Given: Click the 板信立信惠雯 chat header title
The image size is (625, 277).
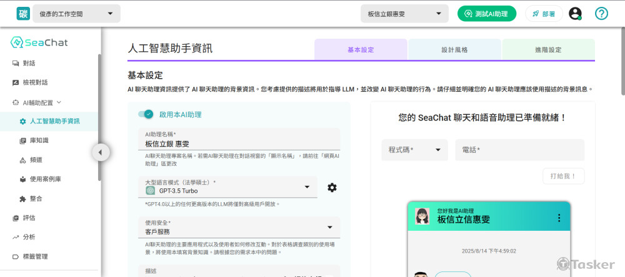Looking at the screenshot, I should [x=464, y=220].
